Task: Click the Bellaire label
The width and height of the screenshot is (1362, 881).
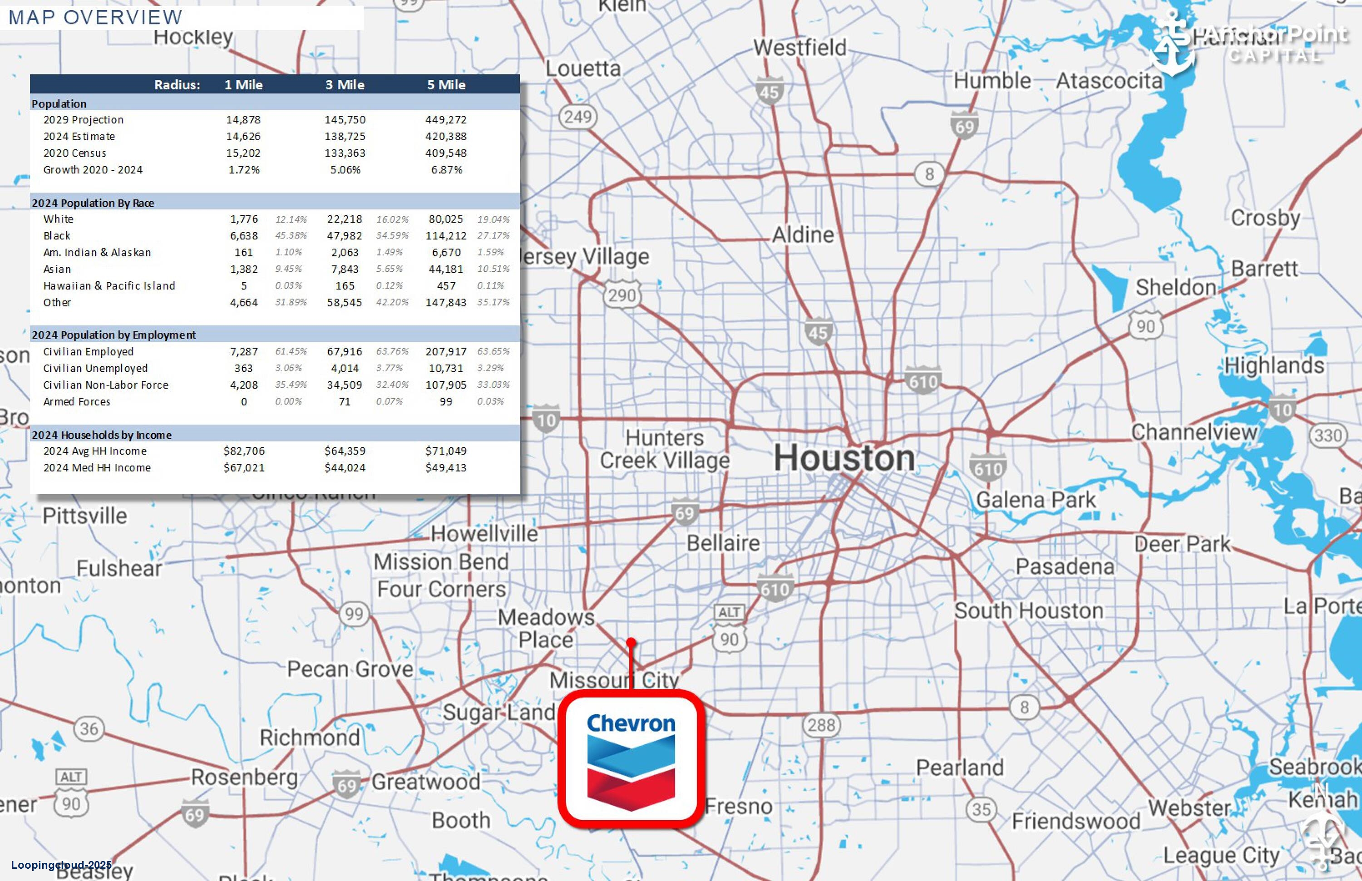Action: point(723,543)
